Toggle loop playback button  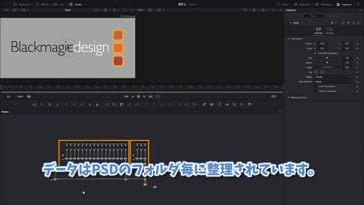point(158,96)
